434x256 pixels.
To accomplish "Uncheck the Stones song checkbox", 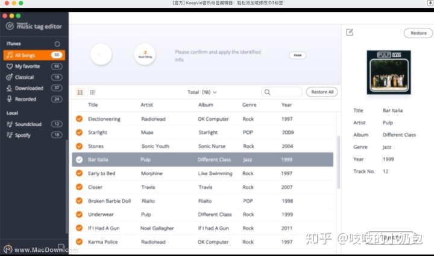I will tap(79, 146).
